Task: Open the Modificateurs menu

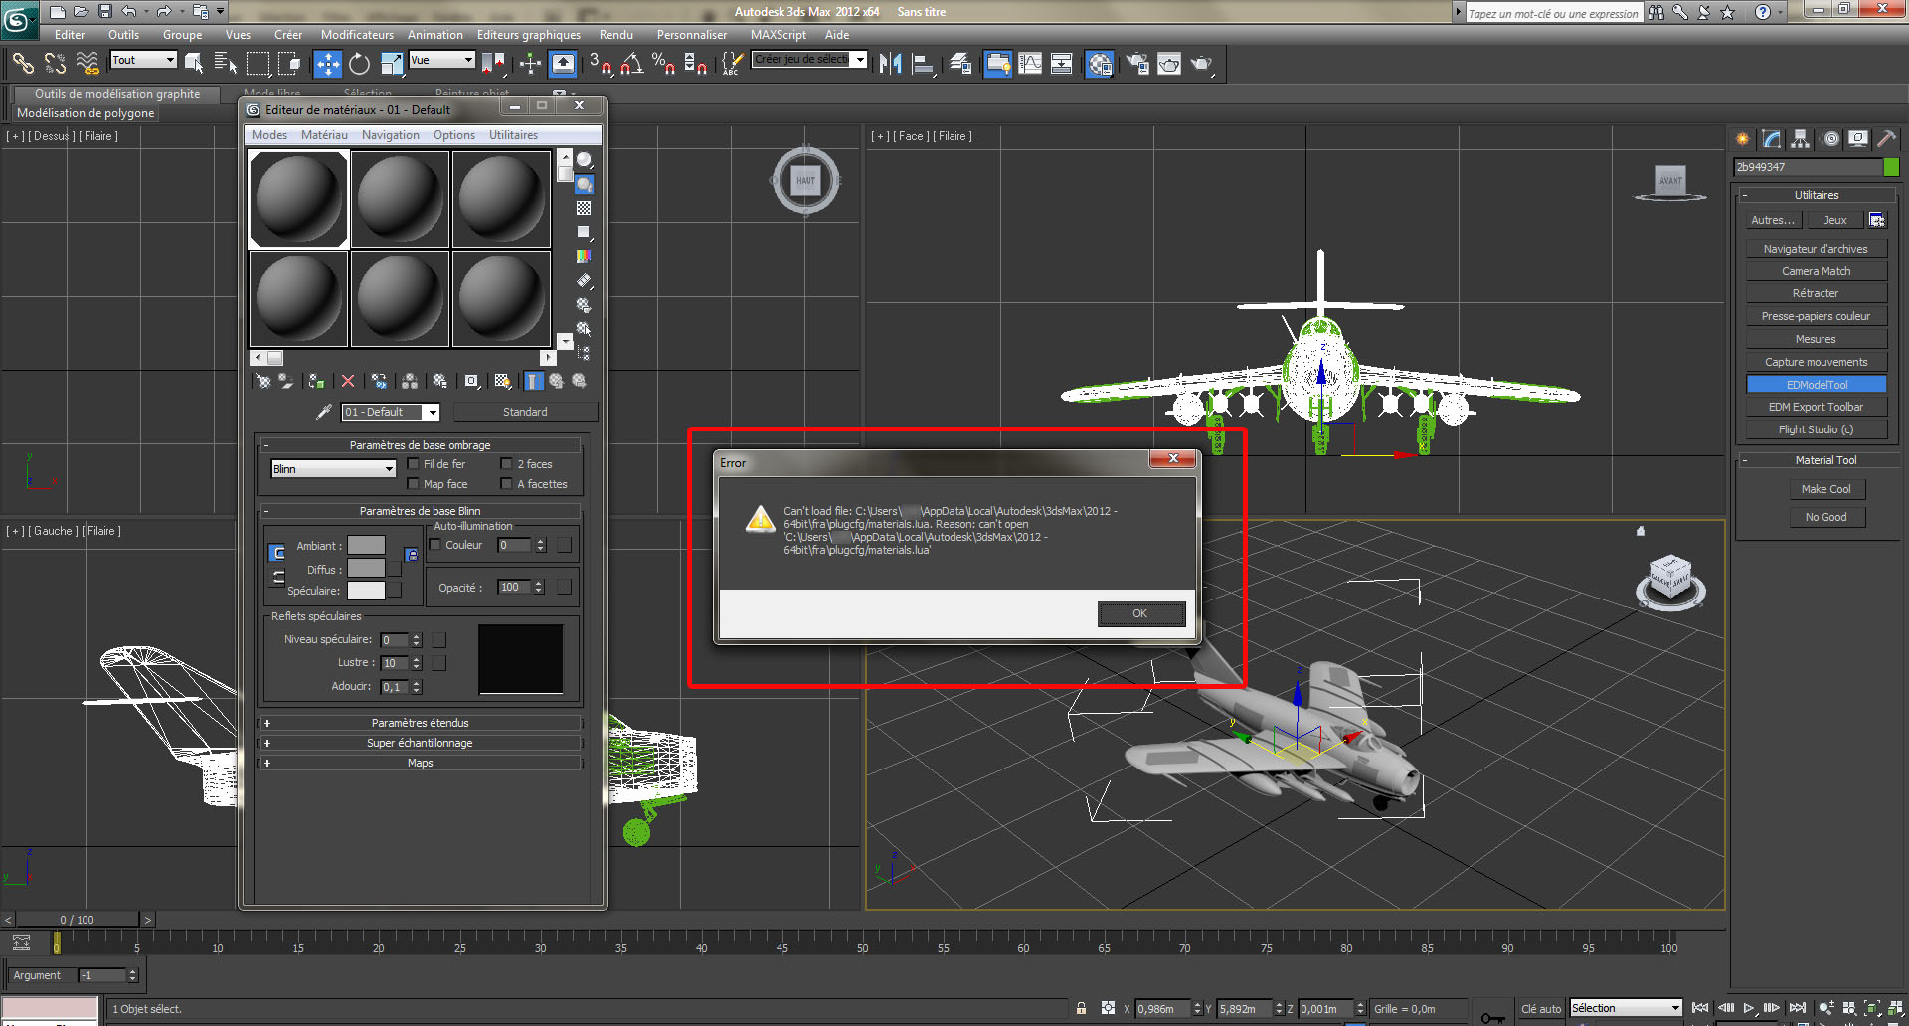Action: click(357, 35)
